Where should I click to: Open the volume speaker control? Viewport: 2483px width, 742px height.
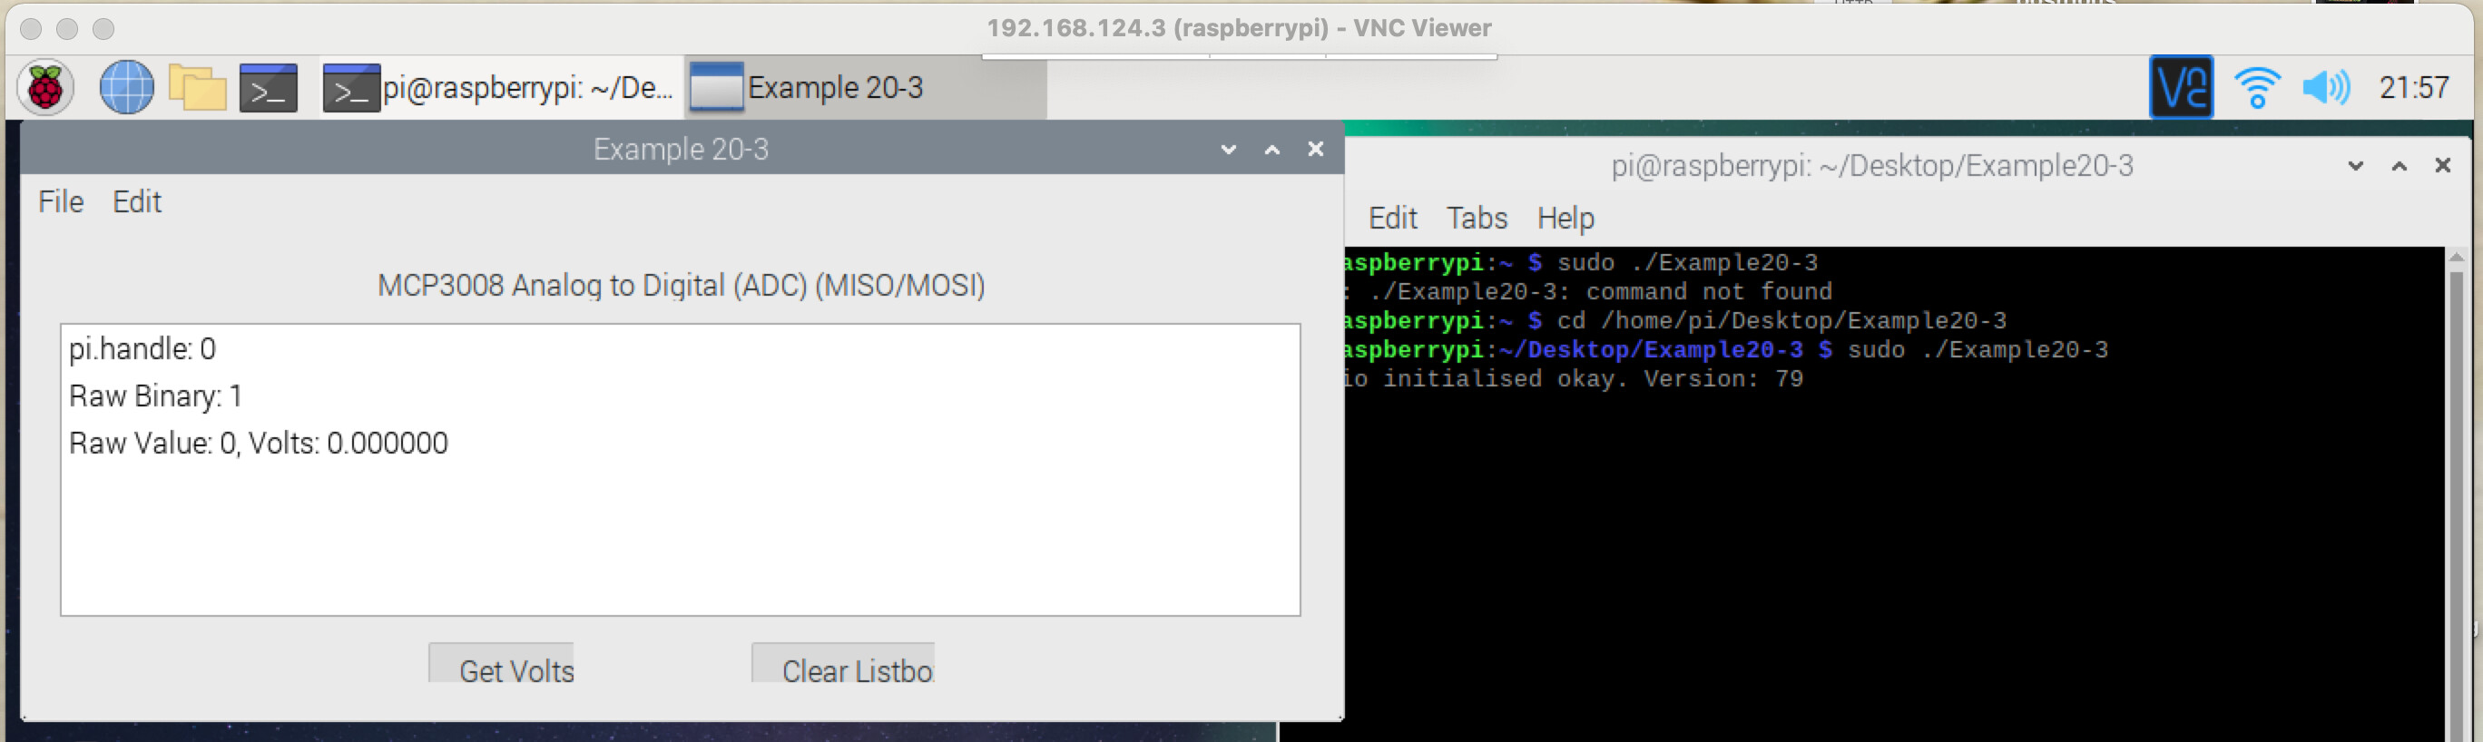click(x=2326, y=88)
